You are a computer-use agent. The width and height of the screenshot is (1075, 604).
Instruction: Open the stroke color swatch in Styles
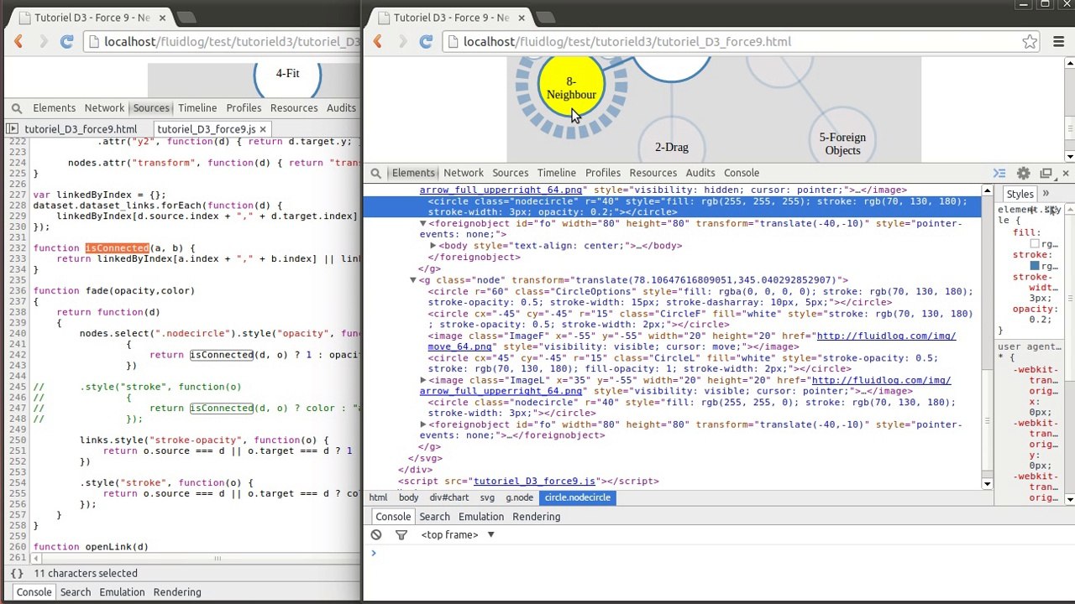1035,266
